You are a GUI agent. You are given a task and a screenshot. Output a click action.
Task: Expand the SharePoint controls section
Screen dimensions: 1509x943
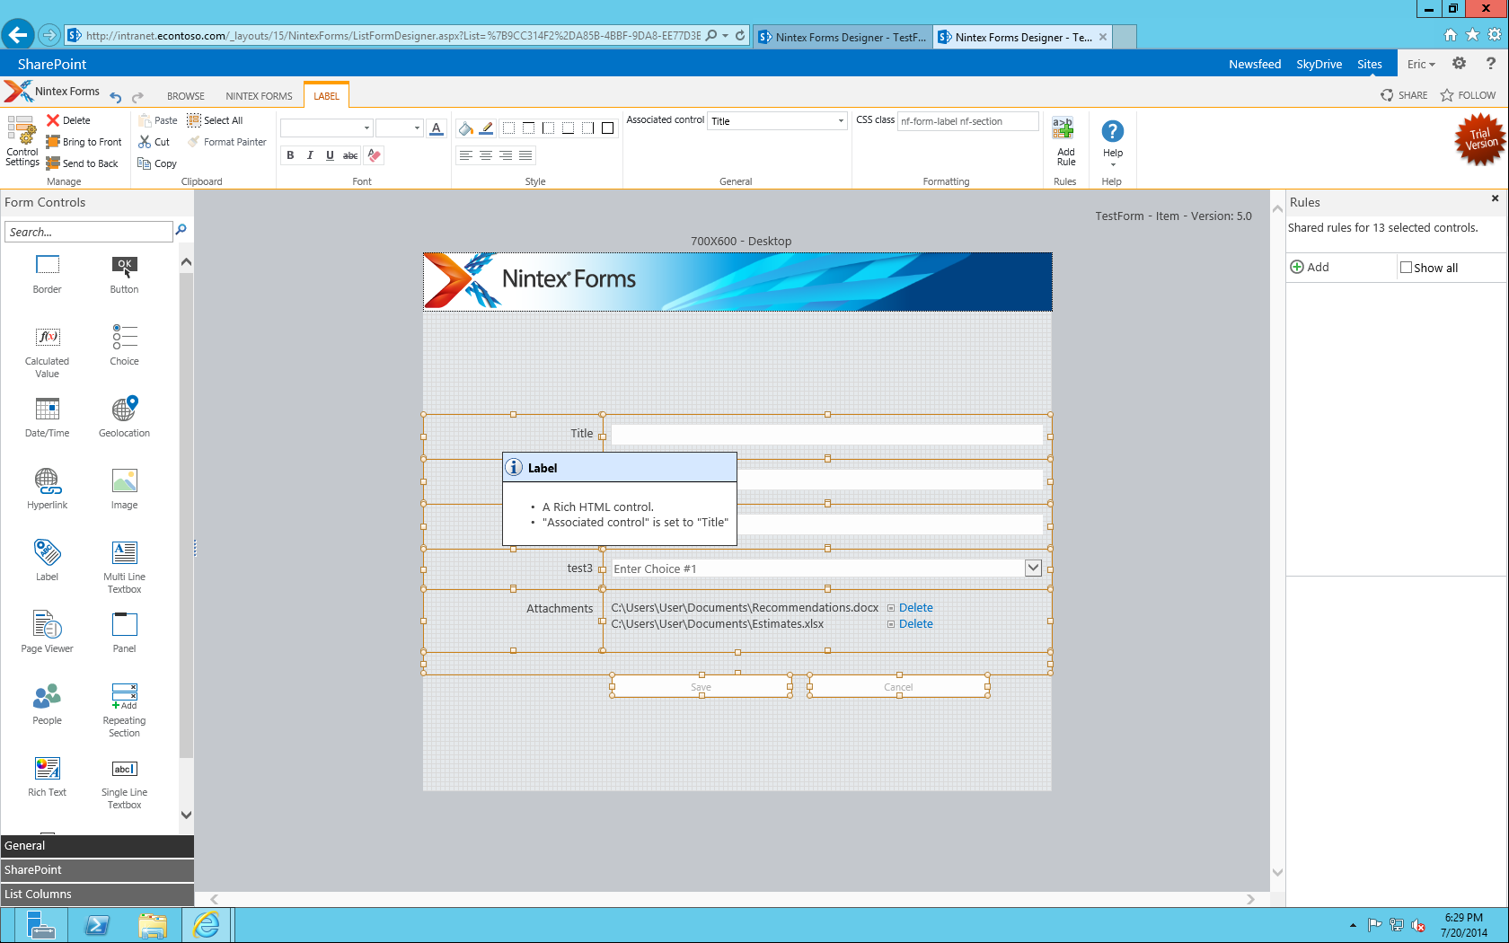(97, 870)
